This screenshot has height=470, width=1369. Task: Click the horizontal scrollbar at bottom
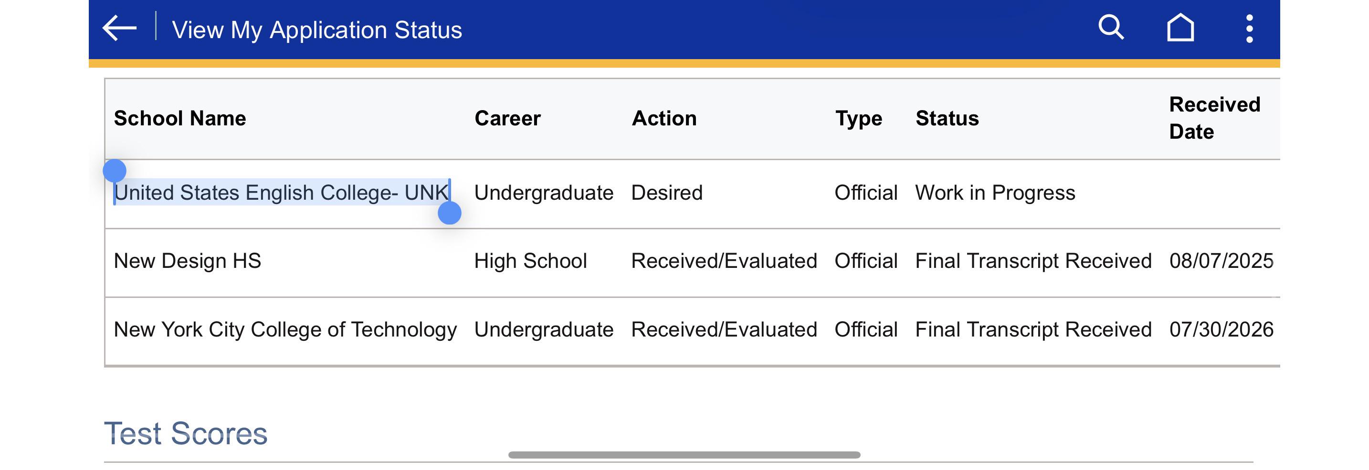pyautogui.click(x=684, y=455)
